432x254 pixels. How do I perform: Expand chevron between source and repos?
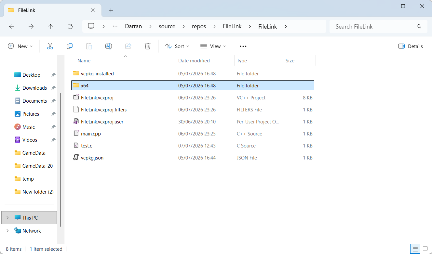[183, 27]
